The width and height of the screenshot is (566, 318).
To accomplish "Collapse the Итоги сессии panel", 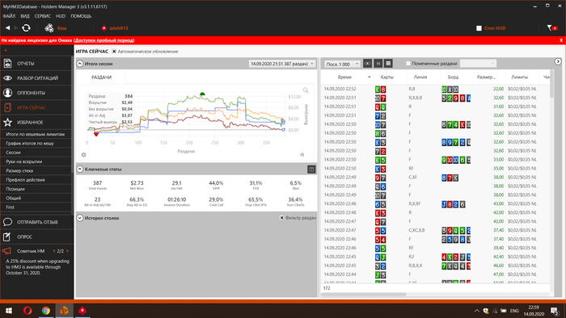I will tap(80, 64).
